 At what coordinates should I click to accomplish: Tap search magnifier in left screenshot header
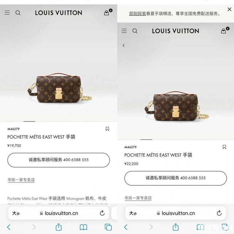tap(18, 13)
